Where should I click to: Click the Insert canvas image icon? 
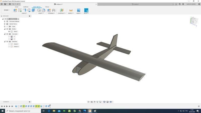click(78, 10)
